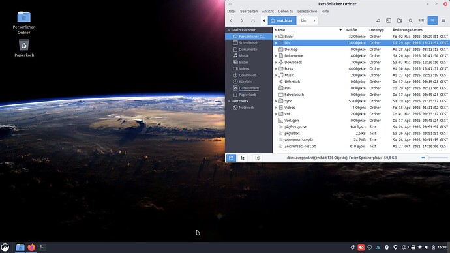
Task: Sort by the Name column header
Action: click(x=308, y=30)
